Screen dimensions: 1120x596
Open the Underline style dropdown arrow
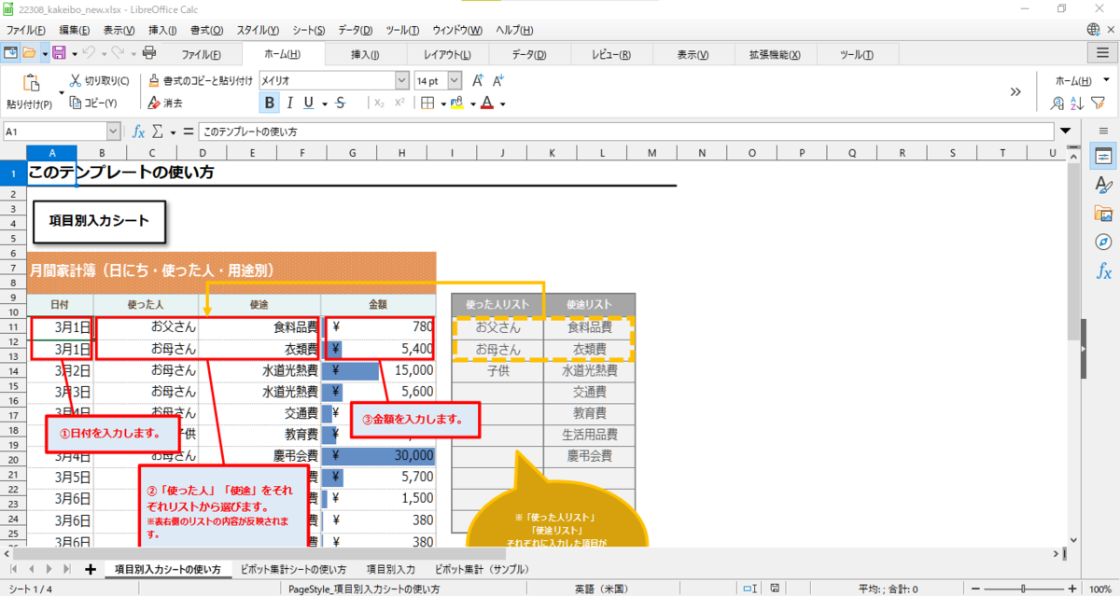click(x=324, y=104)
